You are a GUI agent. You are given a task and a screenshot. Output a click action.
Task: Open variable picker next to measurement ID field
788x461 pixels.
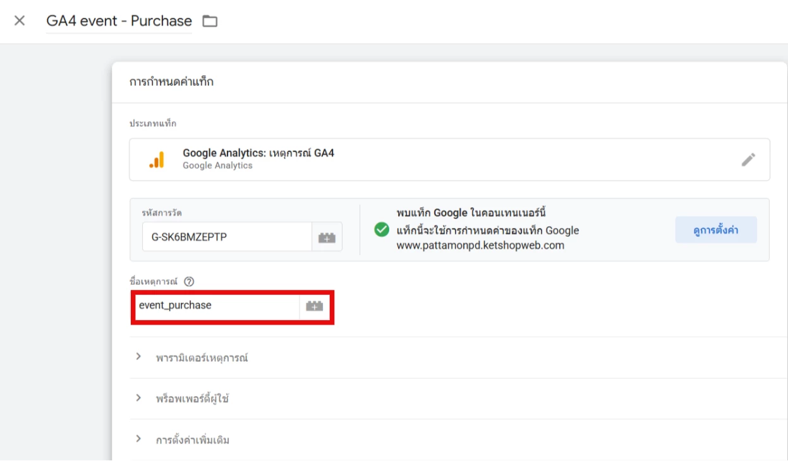click(x=327, y=237)
